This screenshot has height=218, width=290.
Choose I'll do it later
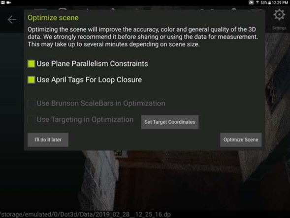coord(48,140)
